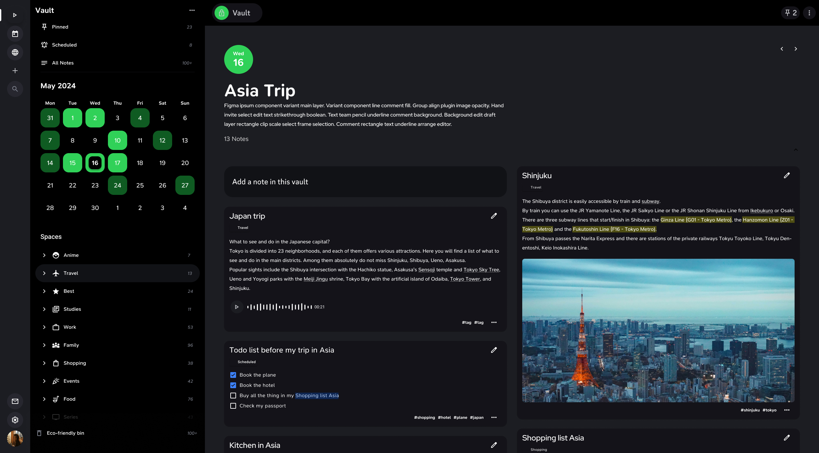Click the #japan tag

(477, 417)
